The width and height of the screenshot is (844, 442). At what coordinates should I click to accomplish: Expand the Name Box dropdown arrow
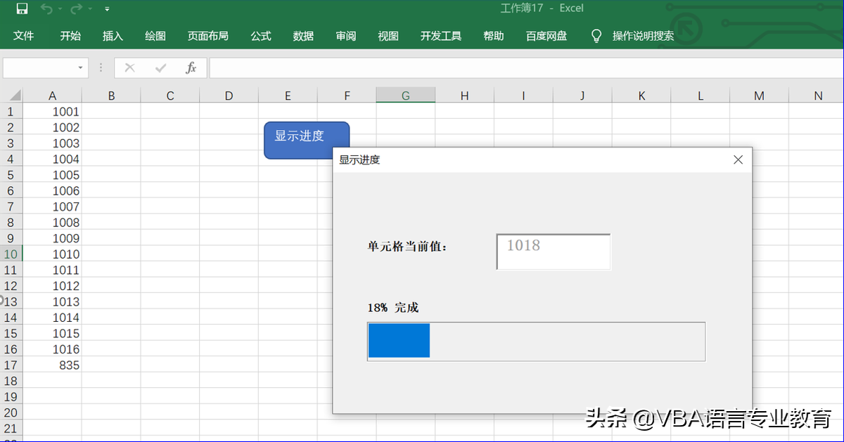(x=80, y=68)
